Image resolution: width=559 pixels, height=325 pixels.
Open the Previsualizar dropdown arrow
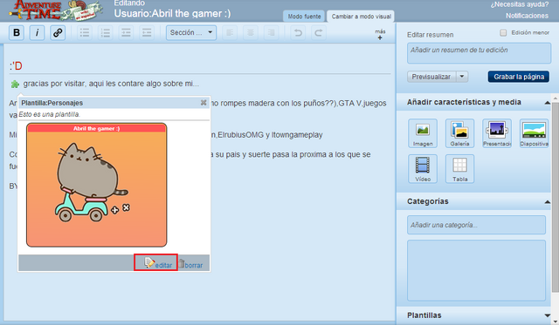pos(462,77)
